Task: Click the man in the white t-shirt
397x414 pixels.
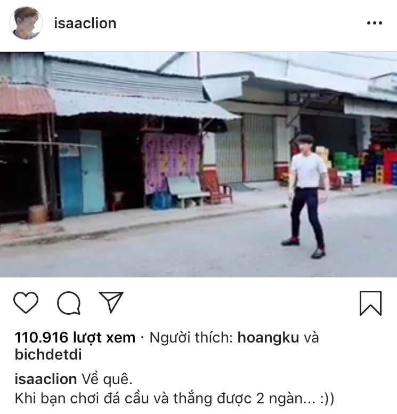Action: pyautogui.click(x=307, y=196)
